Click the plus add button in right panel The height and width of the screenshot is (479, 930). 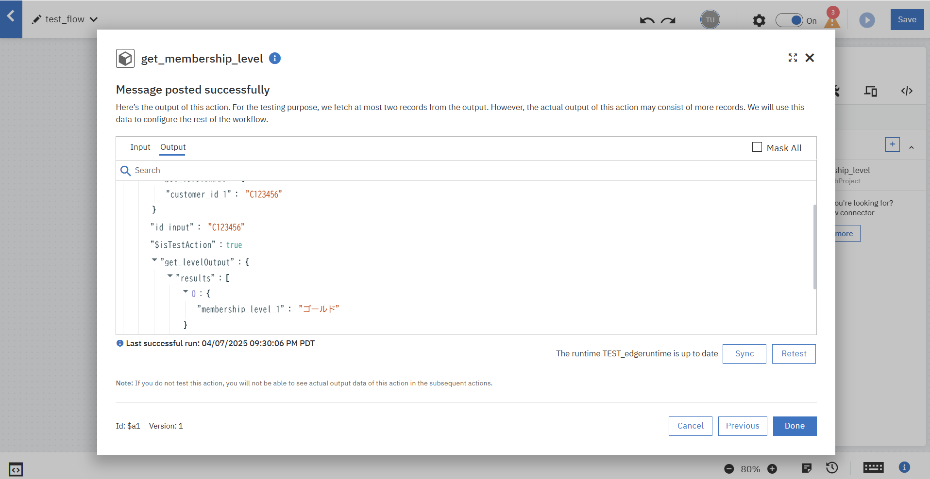[x=892, y=144]
